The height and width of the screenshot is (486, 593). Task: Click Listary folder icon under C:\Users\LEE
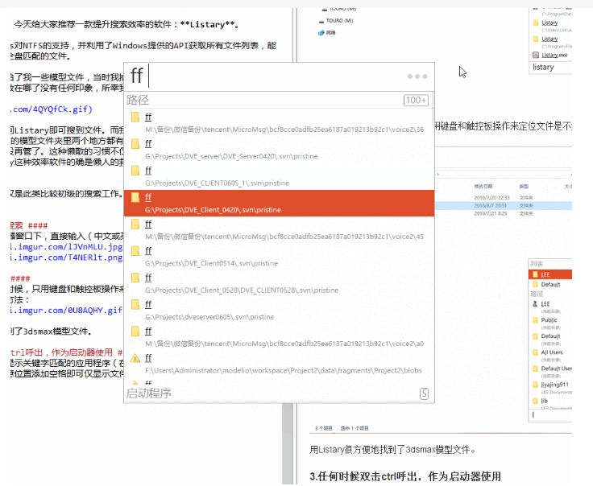[536, 23]
